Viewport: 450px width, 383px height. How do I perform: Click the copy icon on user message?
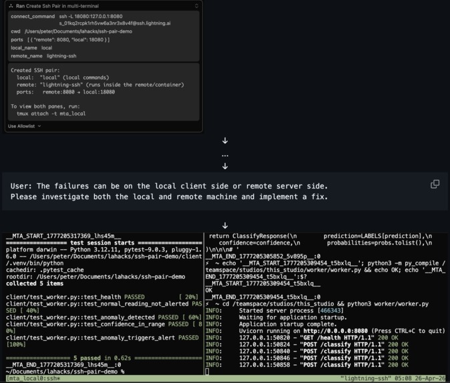tap(435, 184)
